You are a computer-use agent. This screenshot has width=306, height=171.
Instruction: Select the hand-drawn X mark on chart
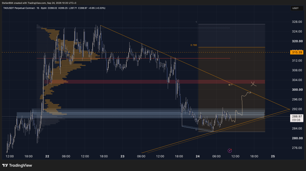point(253,84)
